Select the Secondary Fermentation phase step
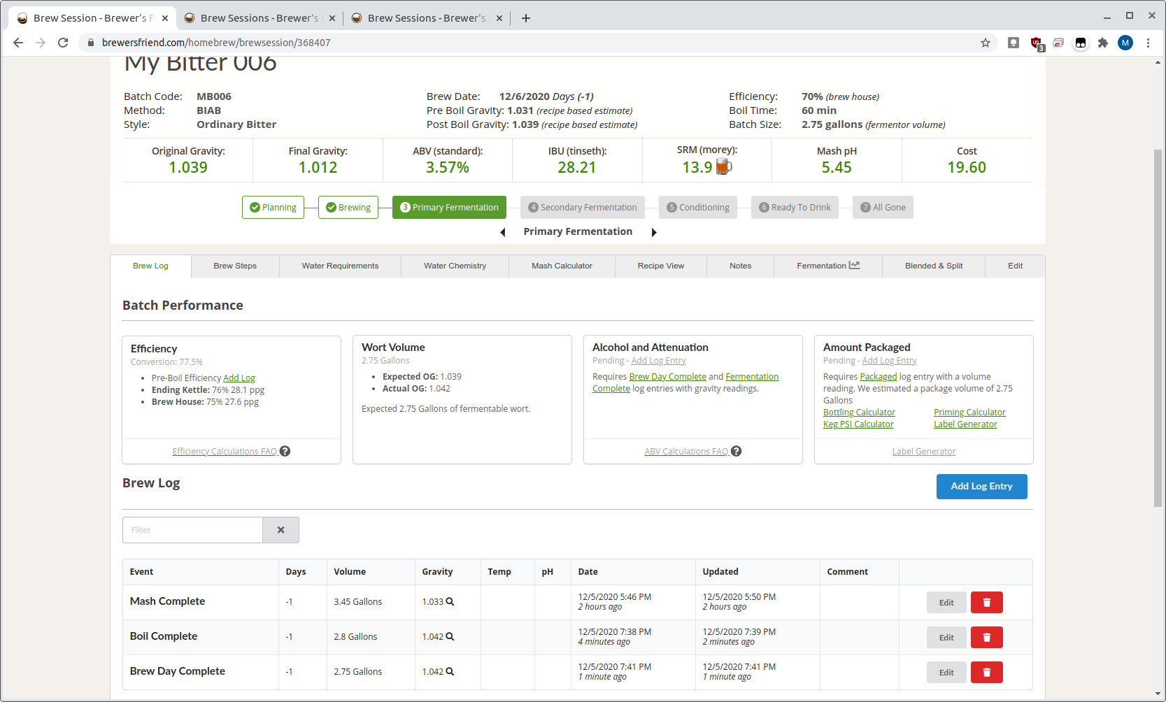1166x702 pixels. 582,208
